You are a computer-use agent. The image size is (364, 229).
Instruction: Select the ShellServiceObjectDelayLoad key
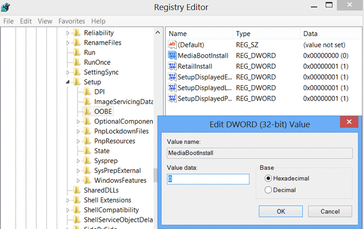click(118, 220)
